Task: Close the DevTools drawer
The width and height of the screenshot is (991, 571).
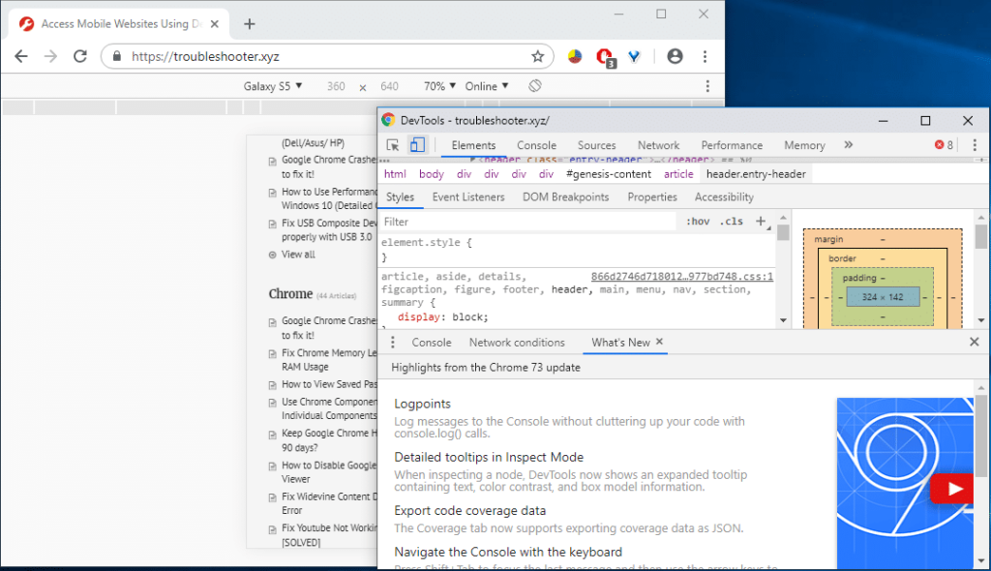Action: point(974,342)
